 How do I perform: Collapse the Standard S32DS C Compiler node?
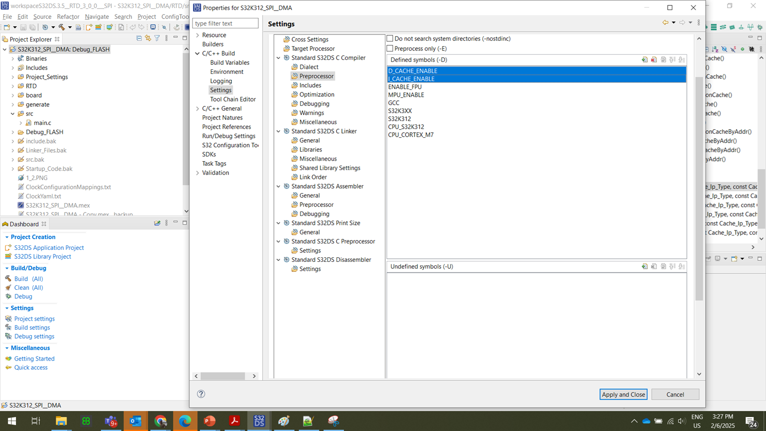coord(278,57)
